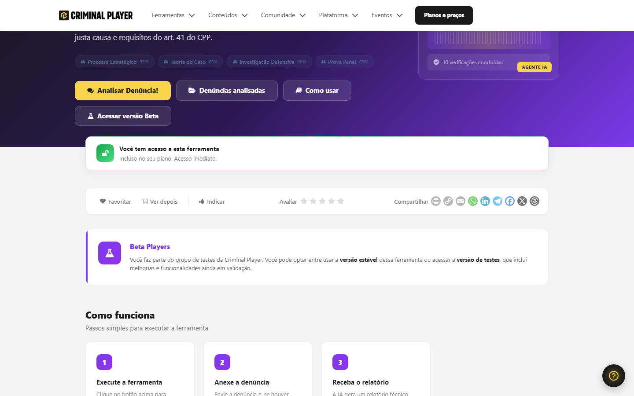This screenshot has height=396, width=634.
Task: Rate the tool one star
Action: 304,201
